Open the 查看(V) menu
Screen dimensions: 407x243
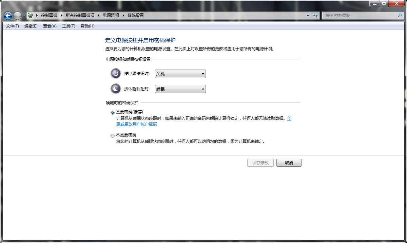[x=50, y=26]
